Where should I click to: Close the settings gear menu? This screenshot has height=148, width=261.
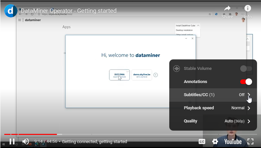215,141
